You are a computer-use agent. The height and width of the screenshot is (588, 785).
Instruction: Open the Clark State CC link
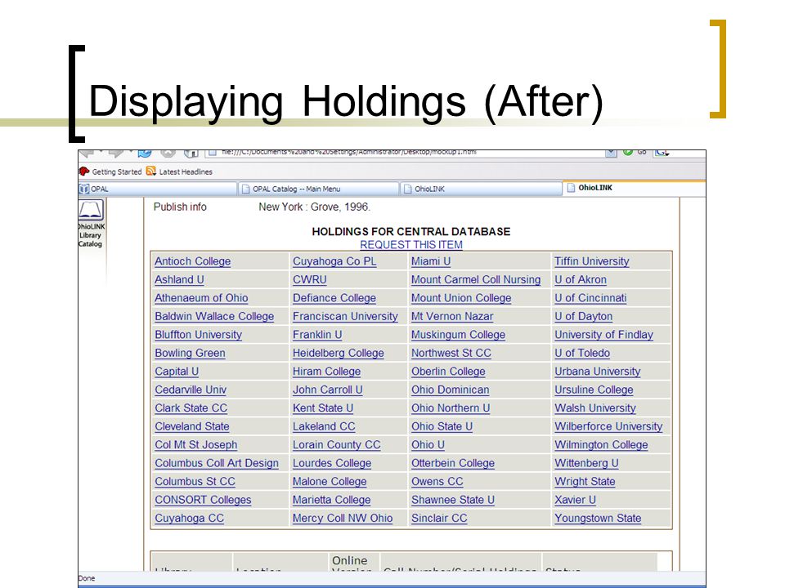coord(191,408)
